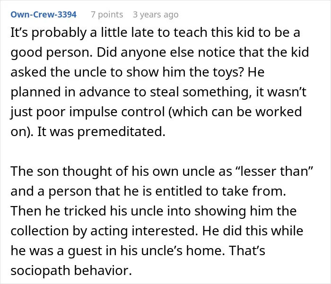Screen dimensions: 331x284
Task: Click the word 'premeditated' in the comment
Action: [x=121, y=132]
